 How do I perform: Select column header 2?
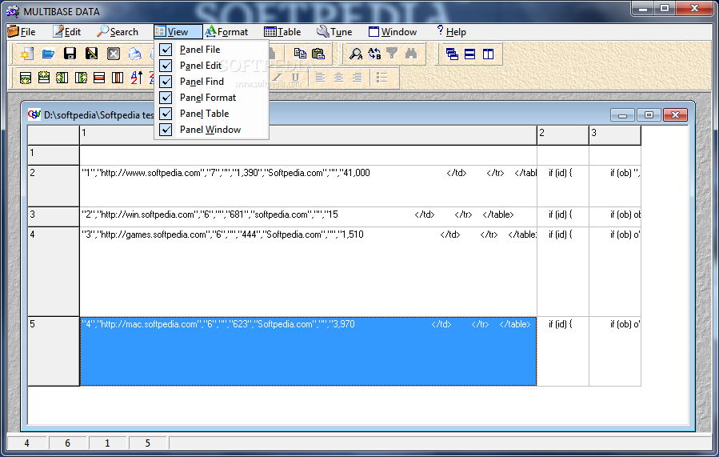562,135
